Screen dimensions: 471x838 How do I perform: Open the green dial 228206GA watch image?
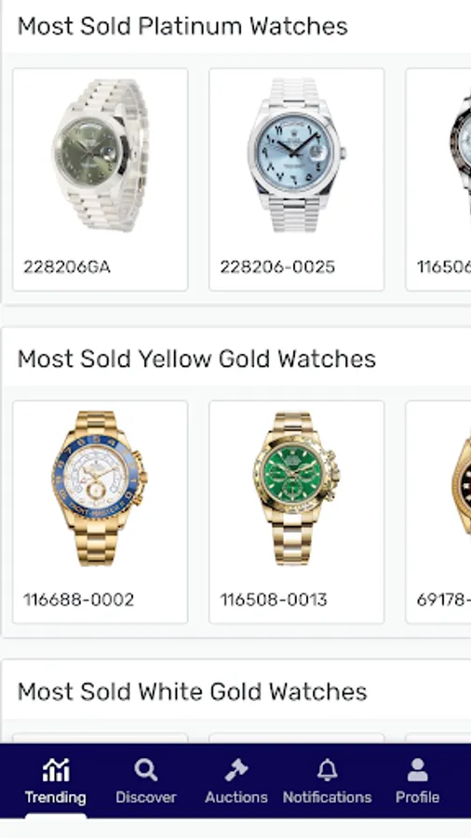tap(101, 155)
